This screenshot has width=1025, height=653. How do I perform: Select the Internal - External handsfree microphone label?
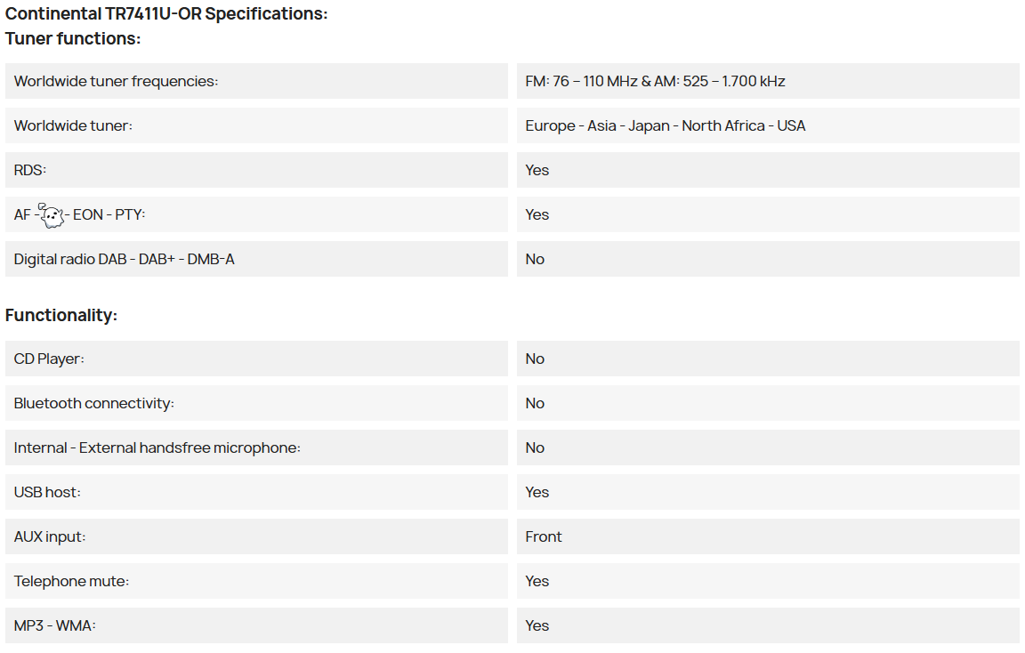coord(157,447)
